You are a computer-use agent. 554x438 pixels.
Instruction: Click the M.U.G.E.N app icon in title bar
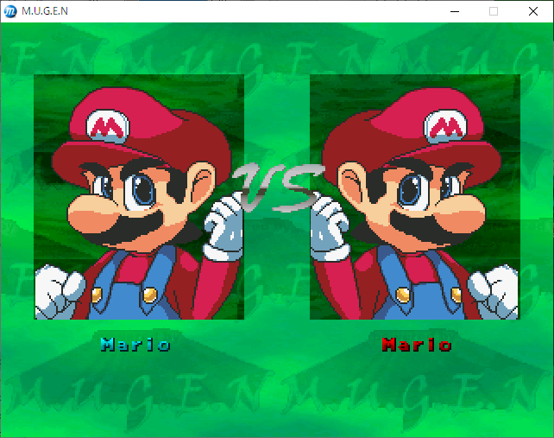[x=10, y=11]
